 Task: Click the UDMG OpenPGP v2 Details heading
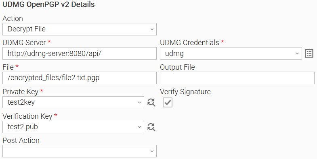[48, 4]
